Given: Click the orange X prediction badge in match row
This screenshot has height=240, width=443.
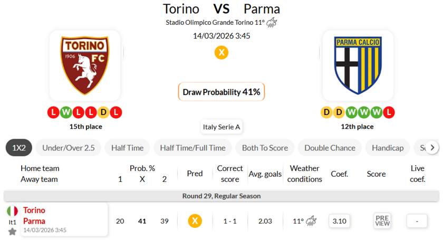Looking at the screenshot, I should (195, 221).
